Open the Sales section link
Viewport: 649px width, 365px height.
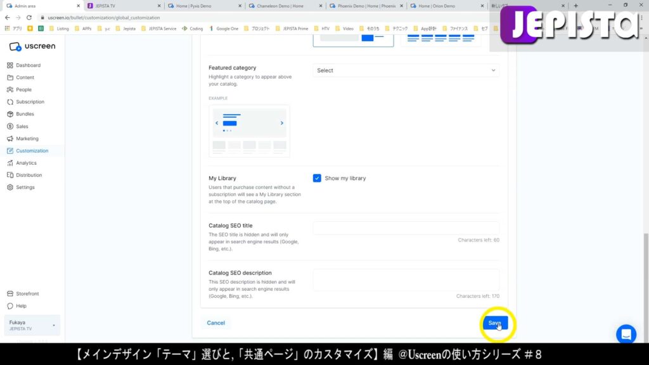22,126
